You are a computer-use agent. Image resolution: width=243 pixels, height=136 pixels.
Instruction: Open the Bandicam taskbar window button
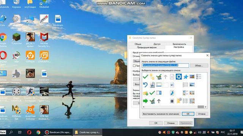click(x=58, y=132)
